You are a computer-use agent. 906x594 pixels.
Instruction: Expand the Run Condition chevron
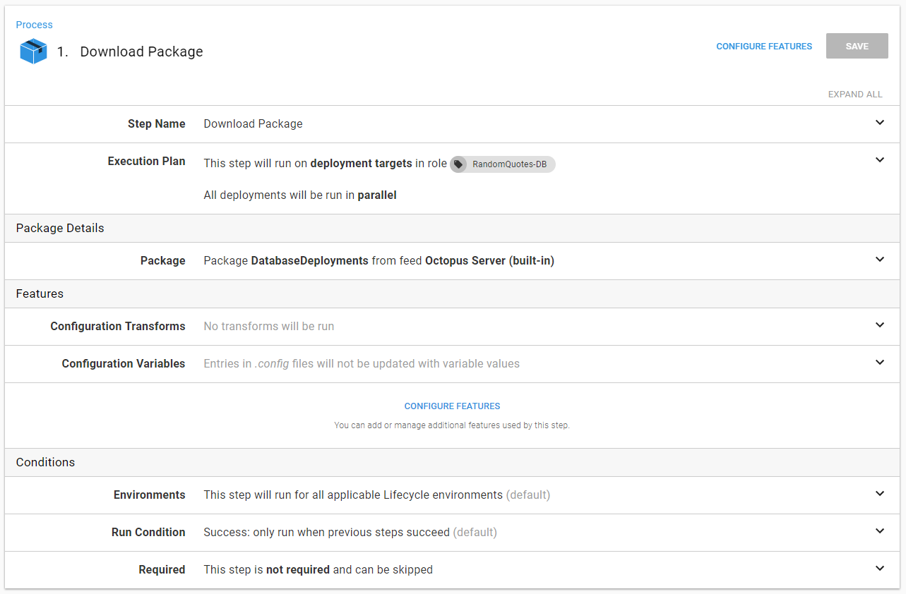[879, 531]
